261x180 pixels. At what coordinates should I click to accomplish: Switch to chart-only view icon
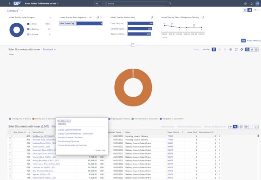252,49
